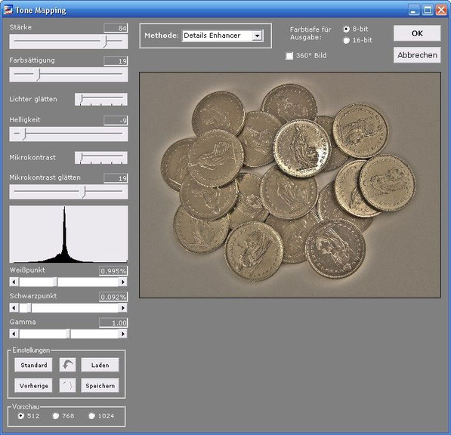Open the Methode dropdown arrow
451x435 pixels.
tap(257, 35)
